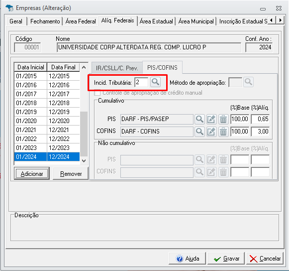The image size is (289, 271).
Task: Click date list scroll up arrow
Action: 84,67
